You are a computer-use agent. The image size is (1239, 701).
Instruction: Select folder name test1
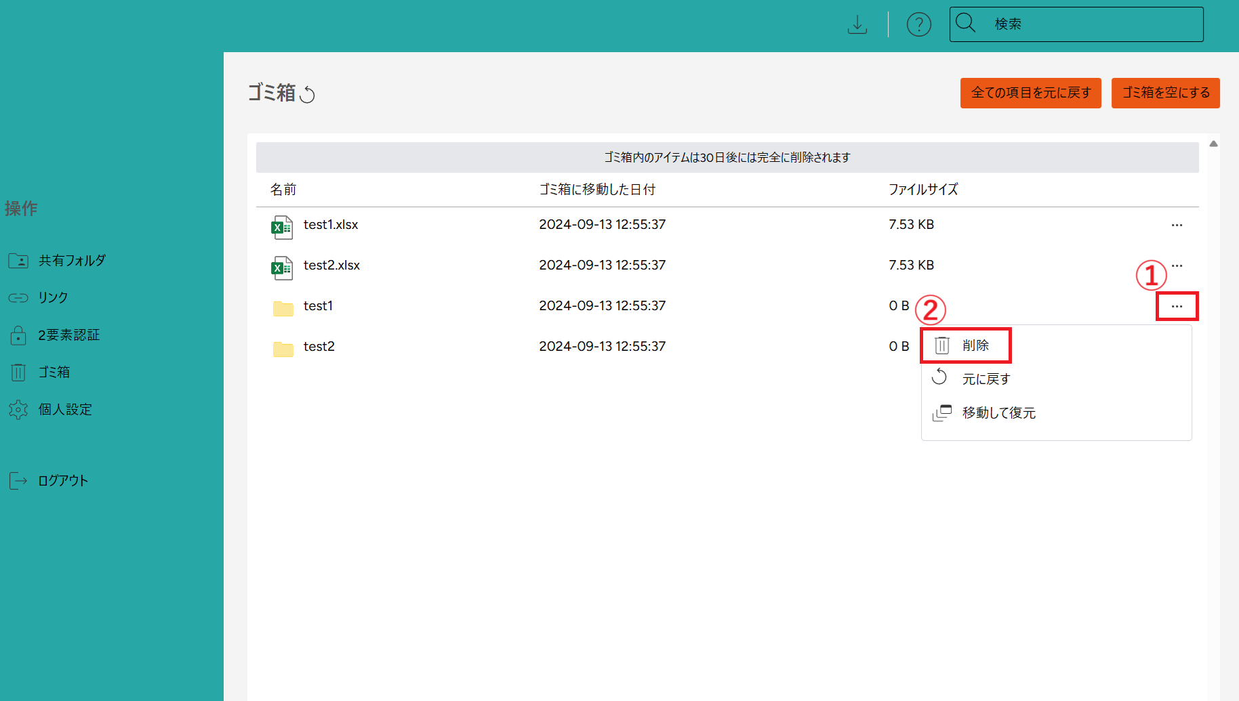[x=318, y=306]
